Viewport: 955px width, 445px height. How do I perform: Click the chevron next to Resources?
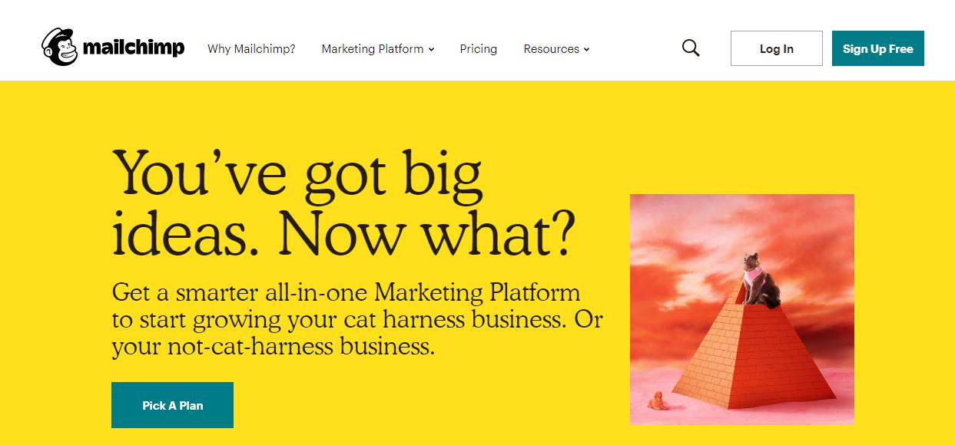(587, 50)
